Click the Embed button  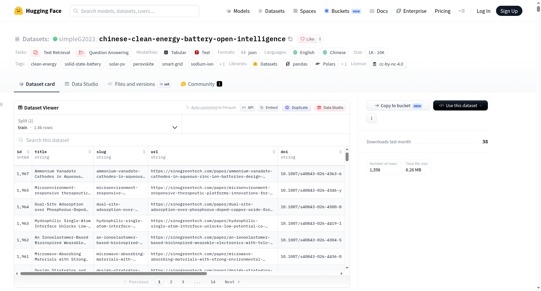click(x=268, y=107)
